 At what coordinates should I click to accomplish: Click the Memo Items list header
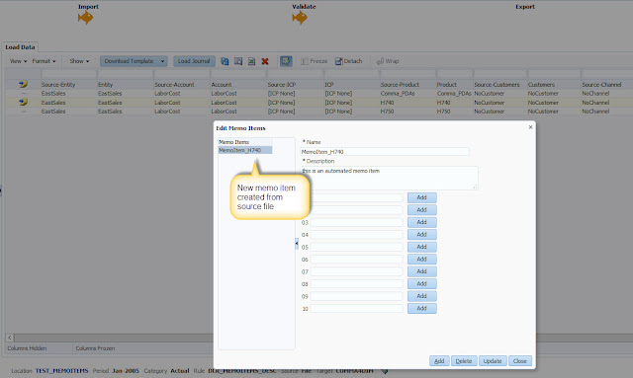pyautogui.click(x=244, y=142)
